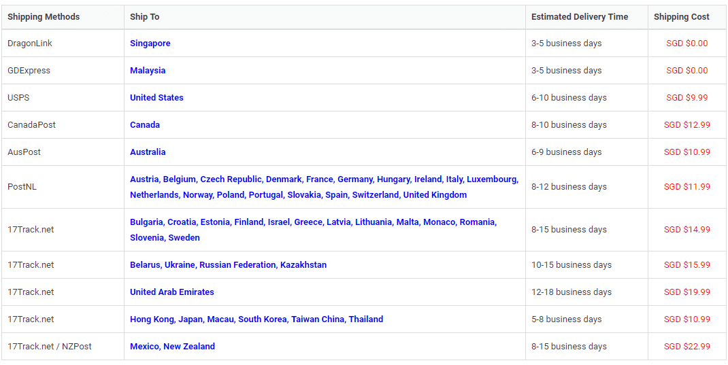Image resolution: width=728 pixels, height=365 pixels.
Task: Click the Mexico, New Zealand link
Action: (172, 347)
